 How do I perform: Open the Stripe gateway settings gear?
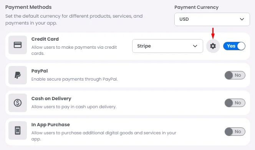coord(213,46)
